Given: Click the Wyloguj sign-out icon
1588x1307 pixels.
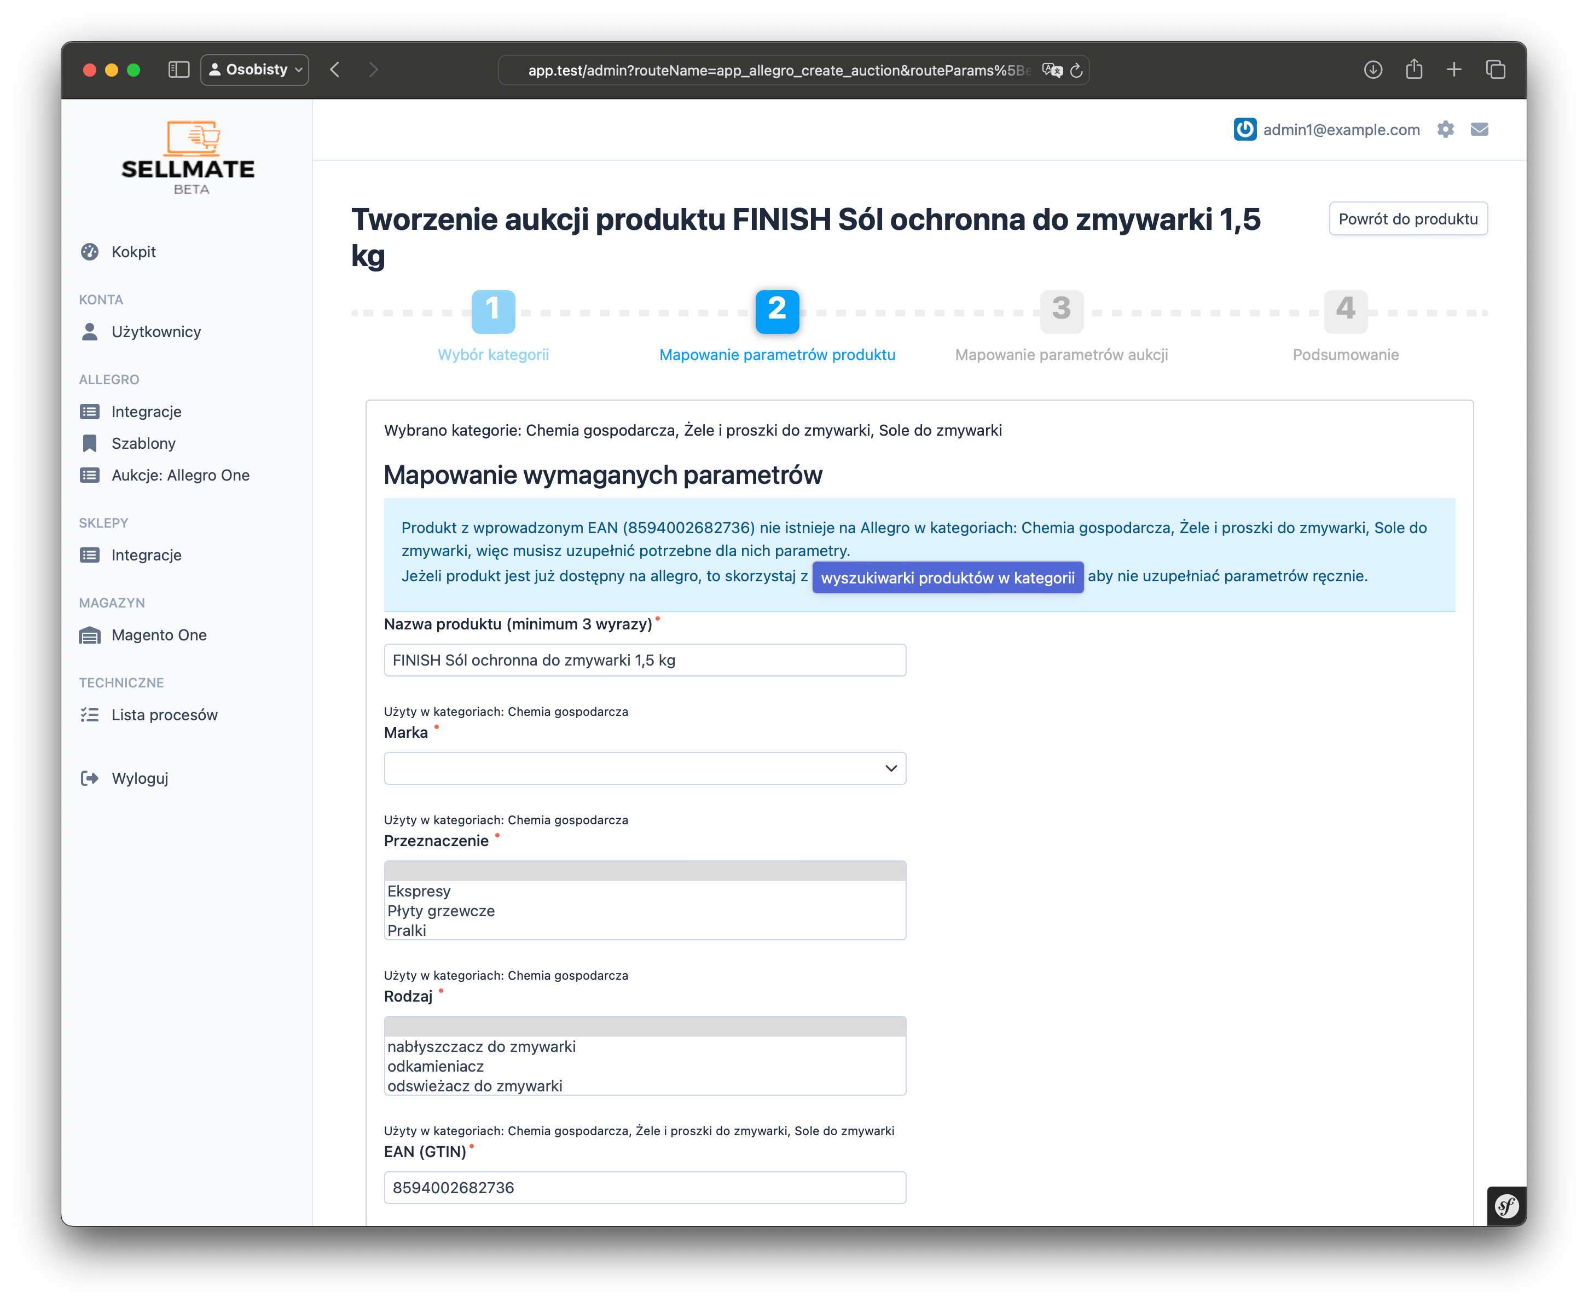Looking at the screenshot, I should (90, 777).
